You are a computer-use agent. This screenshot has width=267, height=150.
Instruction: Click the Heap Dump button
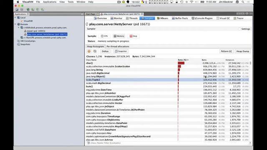[243, 51]
